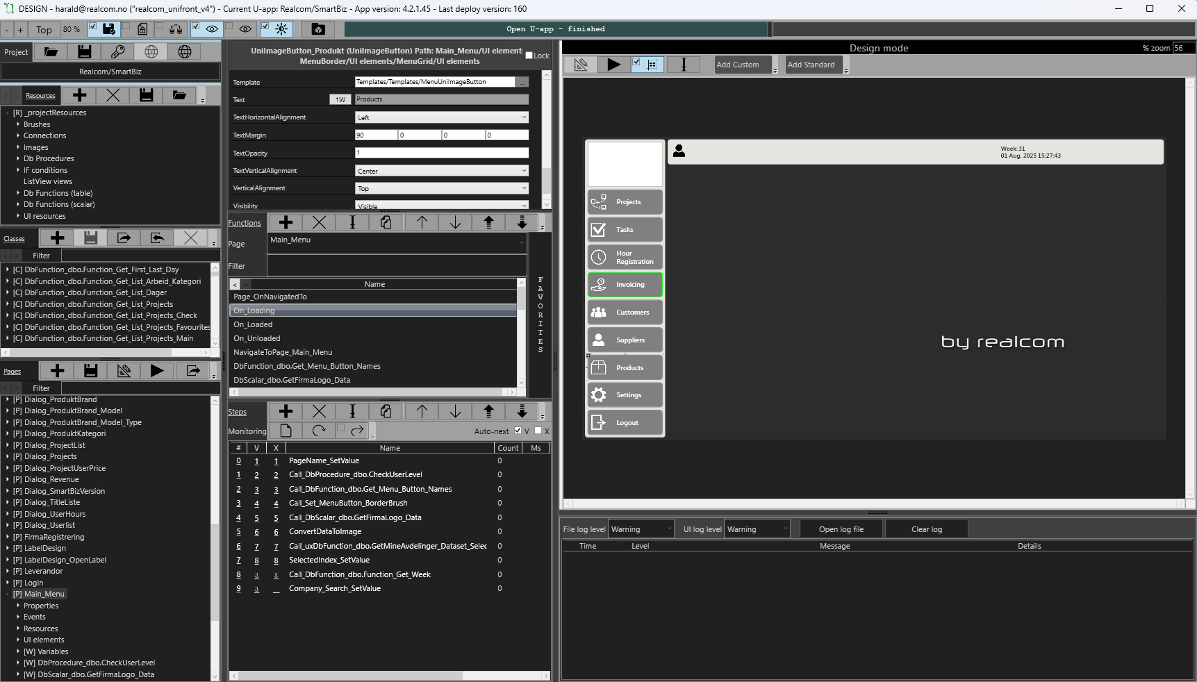The image size is (1197, 682).
Task: Add function with Functions plus icon
Action: (286, 222)
